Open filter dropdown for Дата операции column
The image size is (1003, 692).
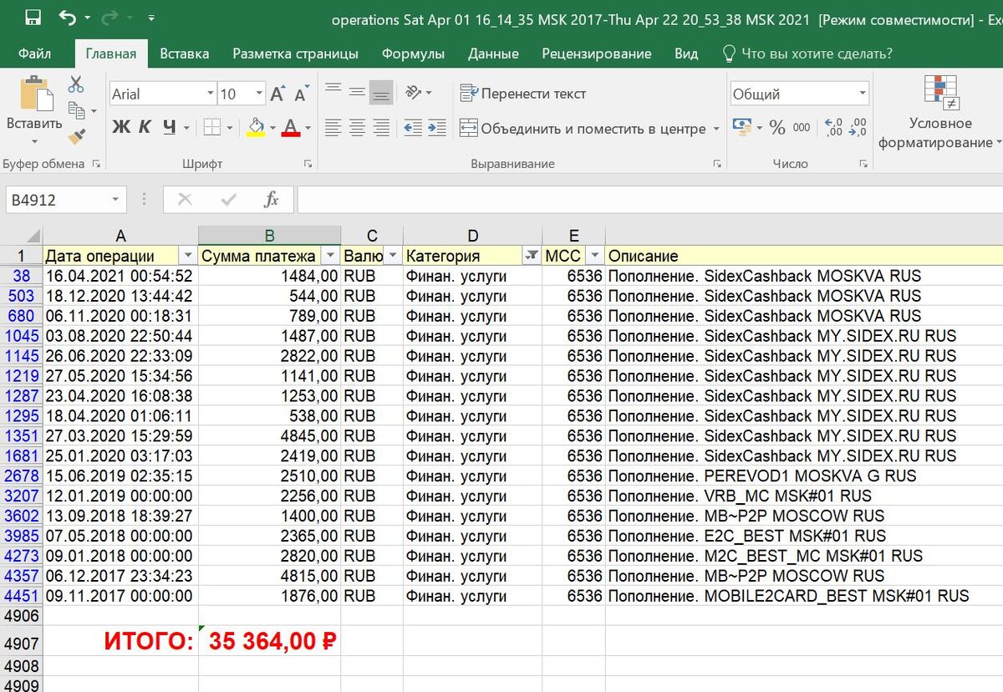coord(188,256)
